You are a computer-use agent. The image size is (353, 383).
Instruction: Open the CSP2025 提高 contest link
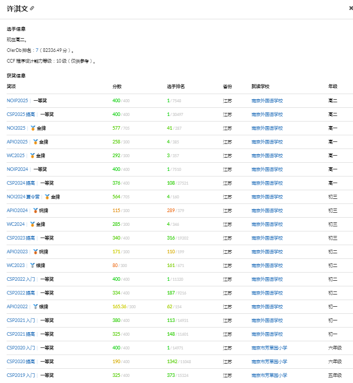click(x=21, y=114)
